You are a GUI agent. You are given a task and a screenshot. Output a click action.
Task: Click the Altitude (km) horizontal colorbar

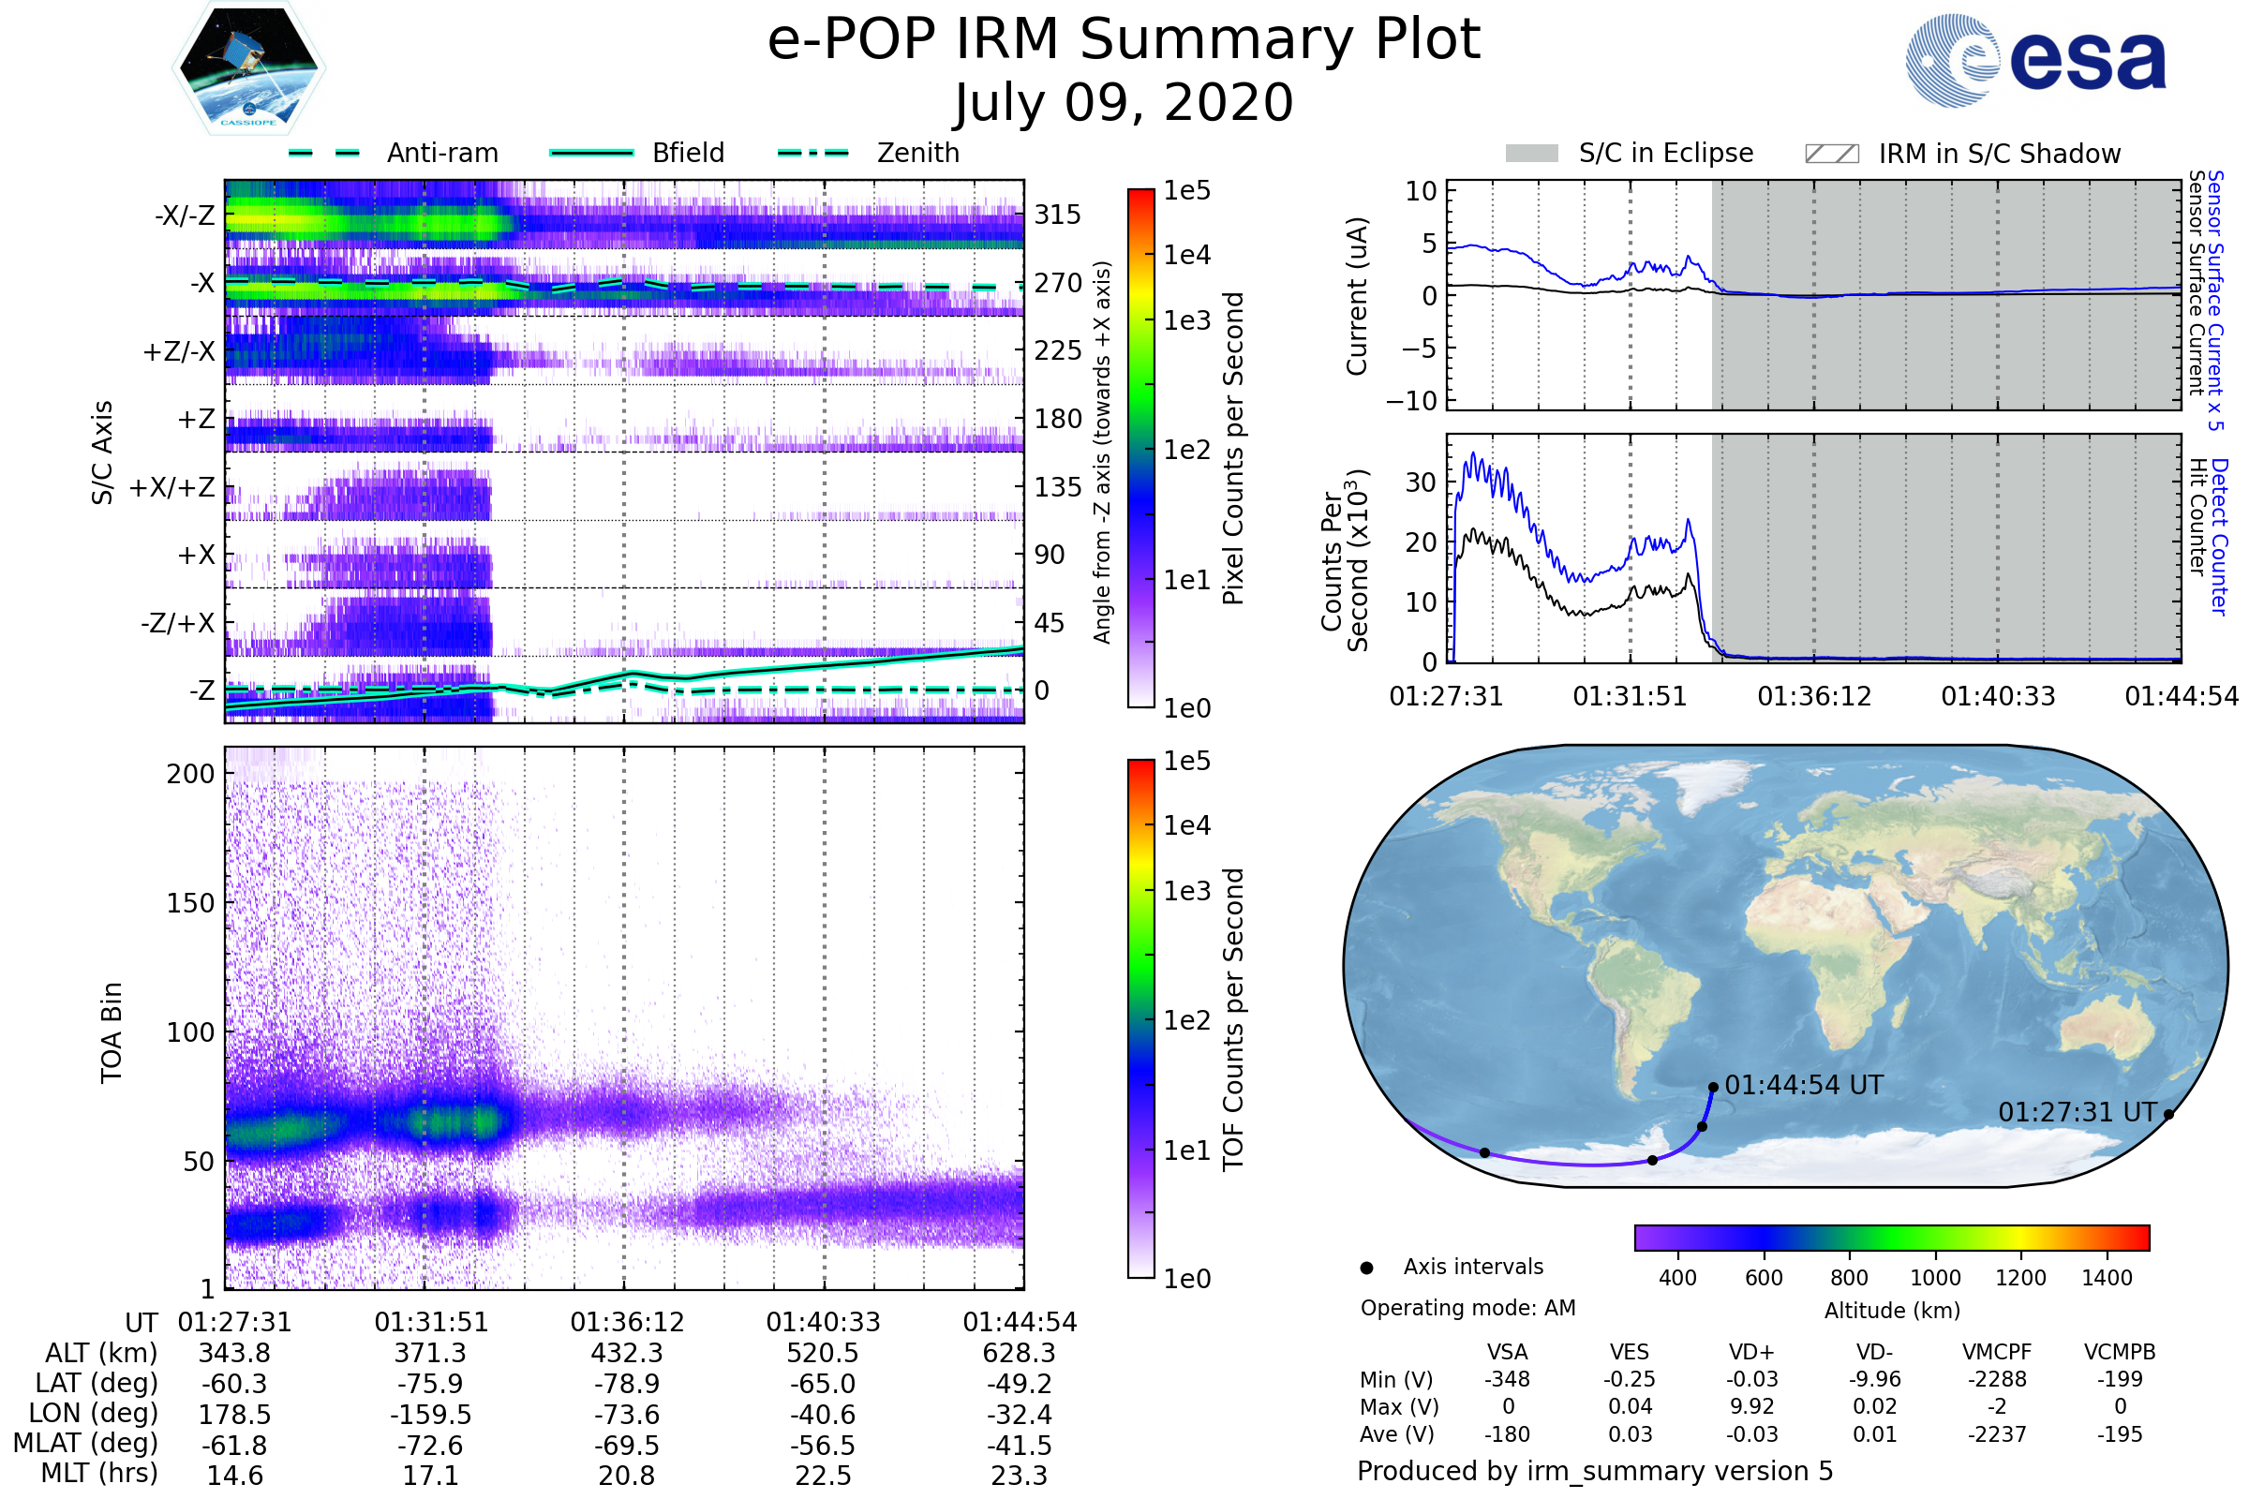[1891, 1237]
